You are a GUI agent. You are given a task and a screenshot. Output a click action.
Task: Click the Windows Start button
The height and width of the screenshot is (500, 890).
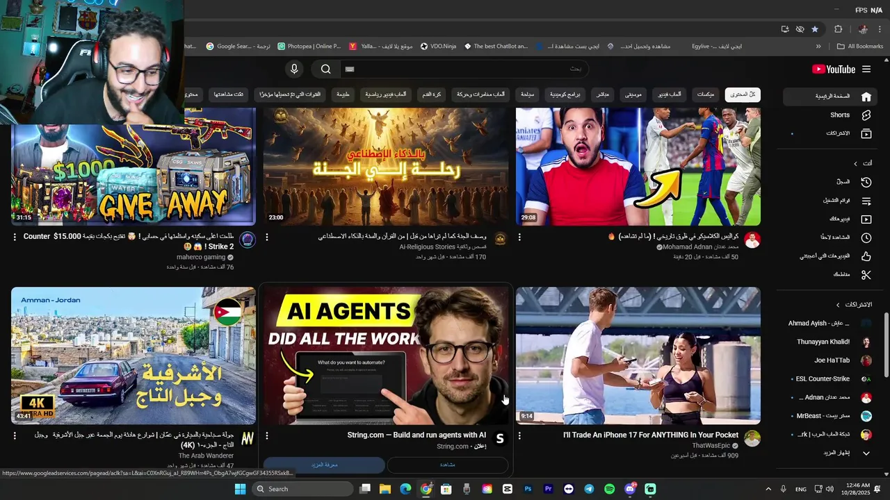240,489
